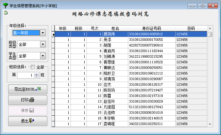This screenshot has height=135, width=221.
Task: Enable the 全部 checkbox for class selection
Action: tap(33, 67)
